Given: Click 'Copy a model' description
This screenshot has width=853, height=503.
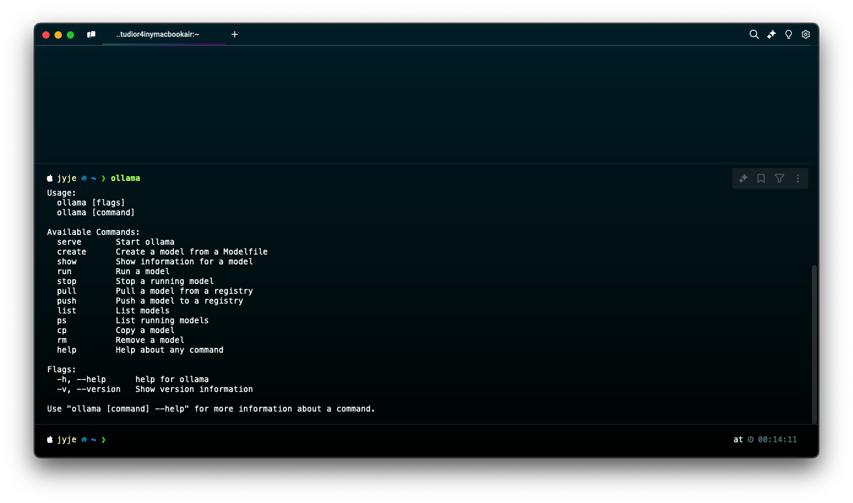Looking at the screenshot, I should (x=145, y=330).
